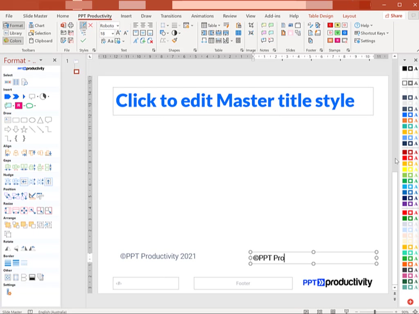Toggle the Format toolbar button
Image resolution: width=419 pixels, height=314 pixels.
coord(14,26)
